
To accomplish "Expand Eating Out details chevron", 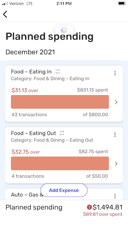I will click(116, 164).
